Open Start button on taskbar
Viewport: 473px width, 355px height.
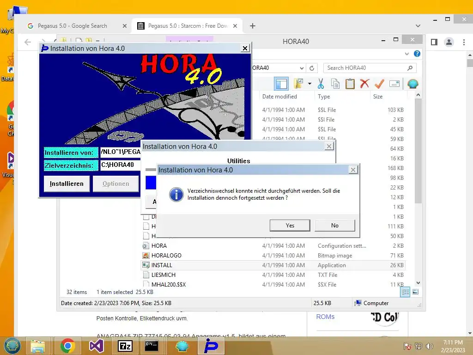pyautogui.click(x=12, y=346)
